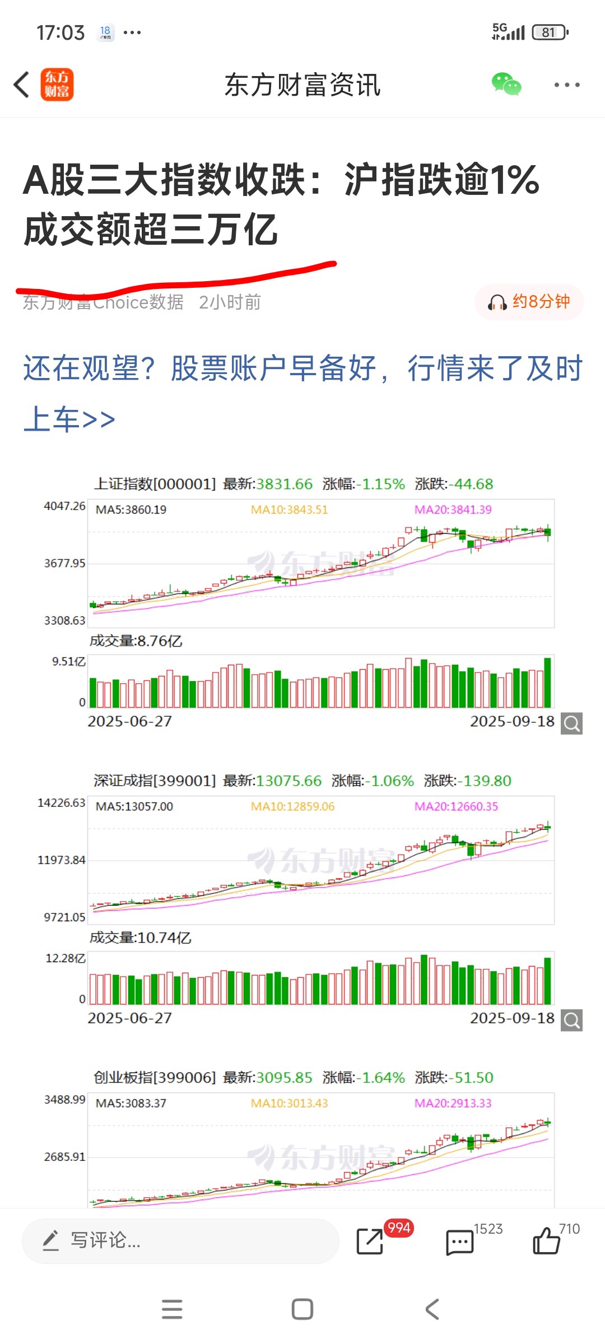This screenshot has width=605, height=1344.
Task: Tap the Android home button
Action: coord(302,1309)
